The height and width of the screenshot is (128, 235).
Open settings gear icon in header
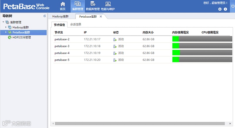pyautogui.click(x=220, y=9)
